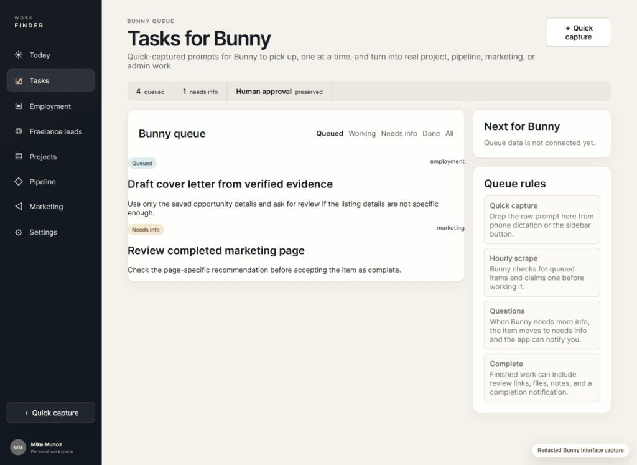
Task: Show All tasks filter
Action: pyautogui.click(x=449, y=133)
